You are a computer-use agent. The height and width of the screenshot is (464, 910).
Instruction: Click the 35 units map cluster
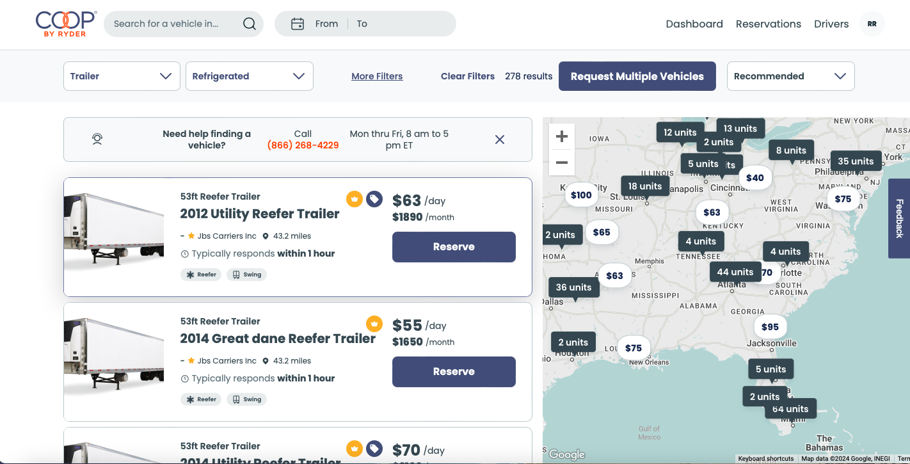click(x=856, y=161)
